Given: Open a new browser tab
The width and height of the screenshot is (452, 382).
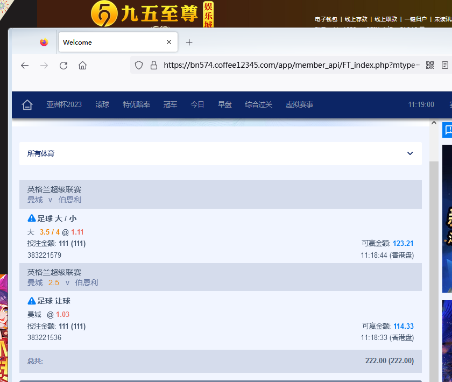Looking at the screenshot, I should pos(189,43).
